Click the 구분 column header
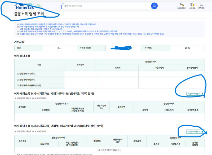 [x=39, y=65]
